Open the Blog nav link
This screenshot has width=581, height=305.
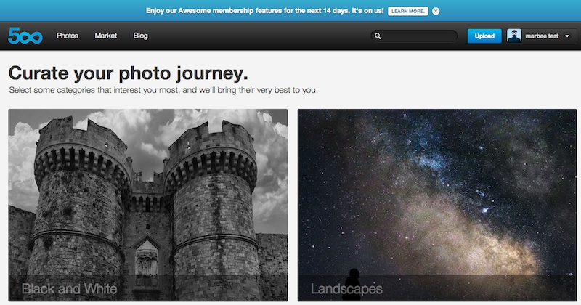[x=140, y=36]
